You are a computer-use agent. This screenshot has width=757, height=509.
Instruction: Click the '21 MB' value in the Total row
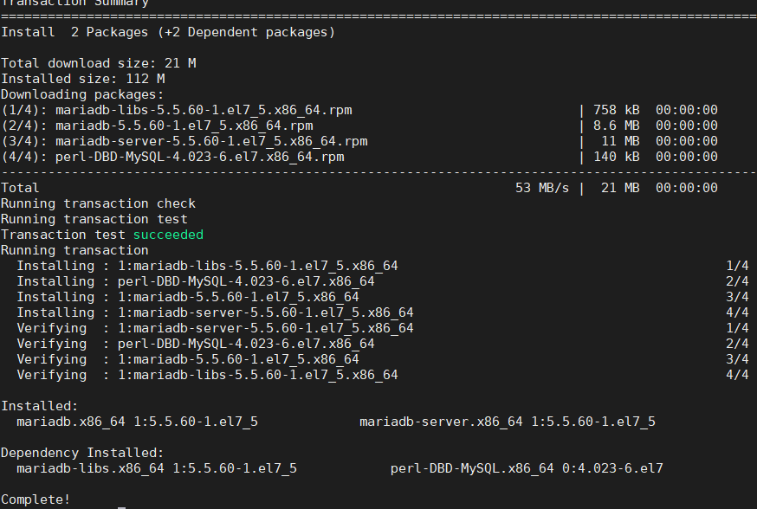620,188
